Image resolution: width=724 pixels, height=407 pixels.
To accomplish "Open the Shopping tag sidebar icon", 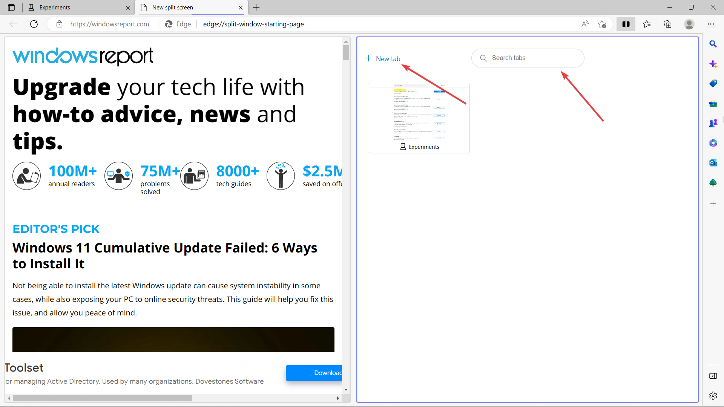I will (713, 84).
